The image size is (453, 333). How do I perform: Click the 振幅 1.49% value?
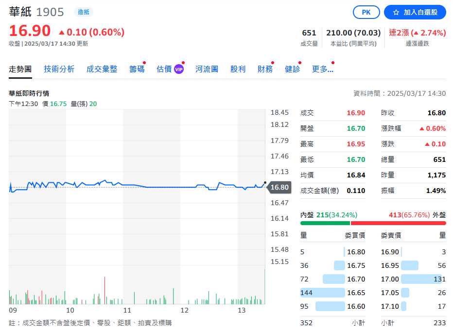point(436,191)
